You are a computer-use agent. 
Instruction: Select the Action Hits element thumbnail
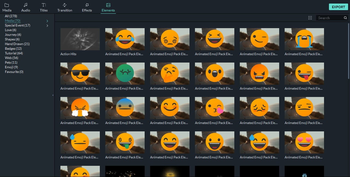(80, 39)
